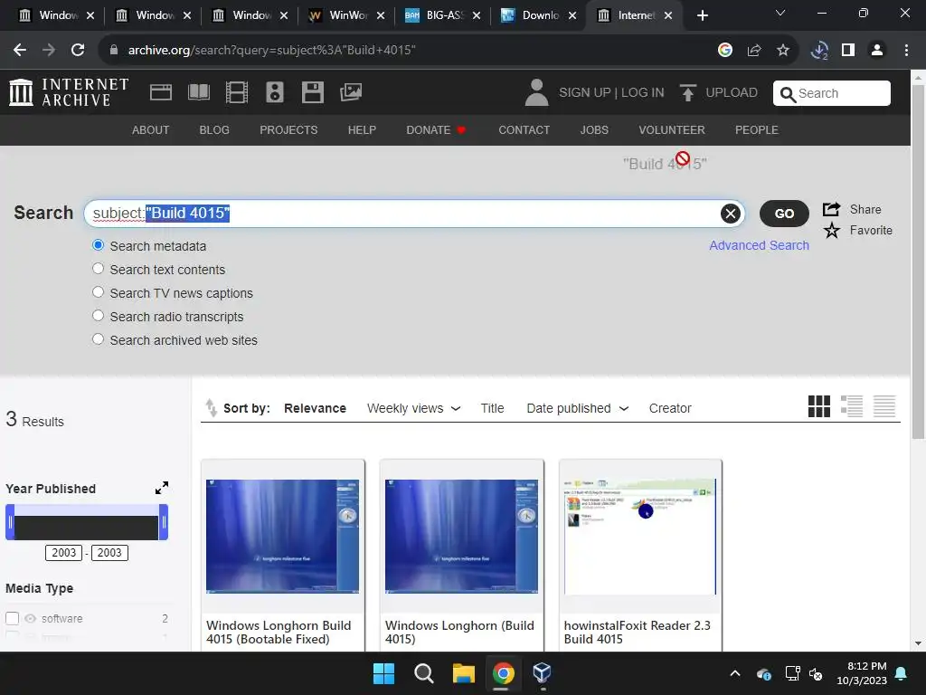This screenshot has width=926, height=695.
Task: Select Search text contents option
Action: click(x=98, y=269)
